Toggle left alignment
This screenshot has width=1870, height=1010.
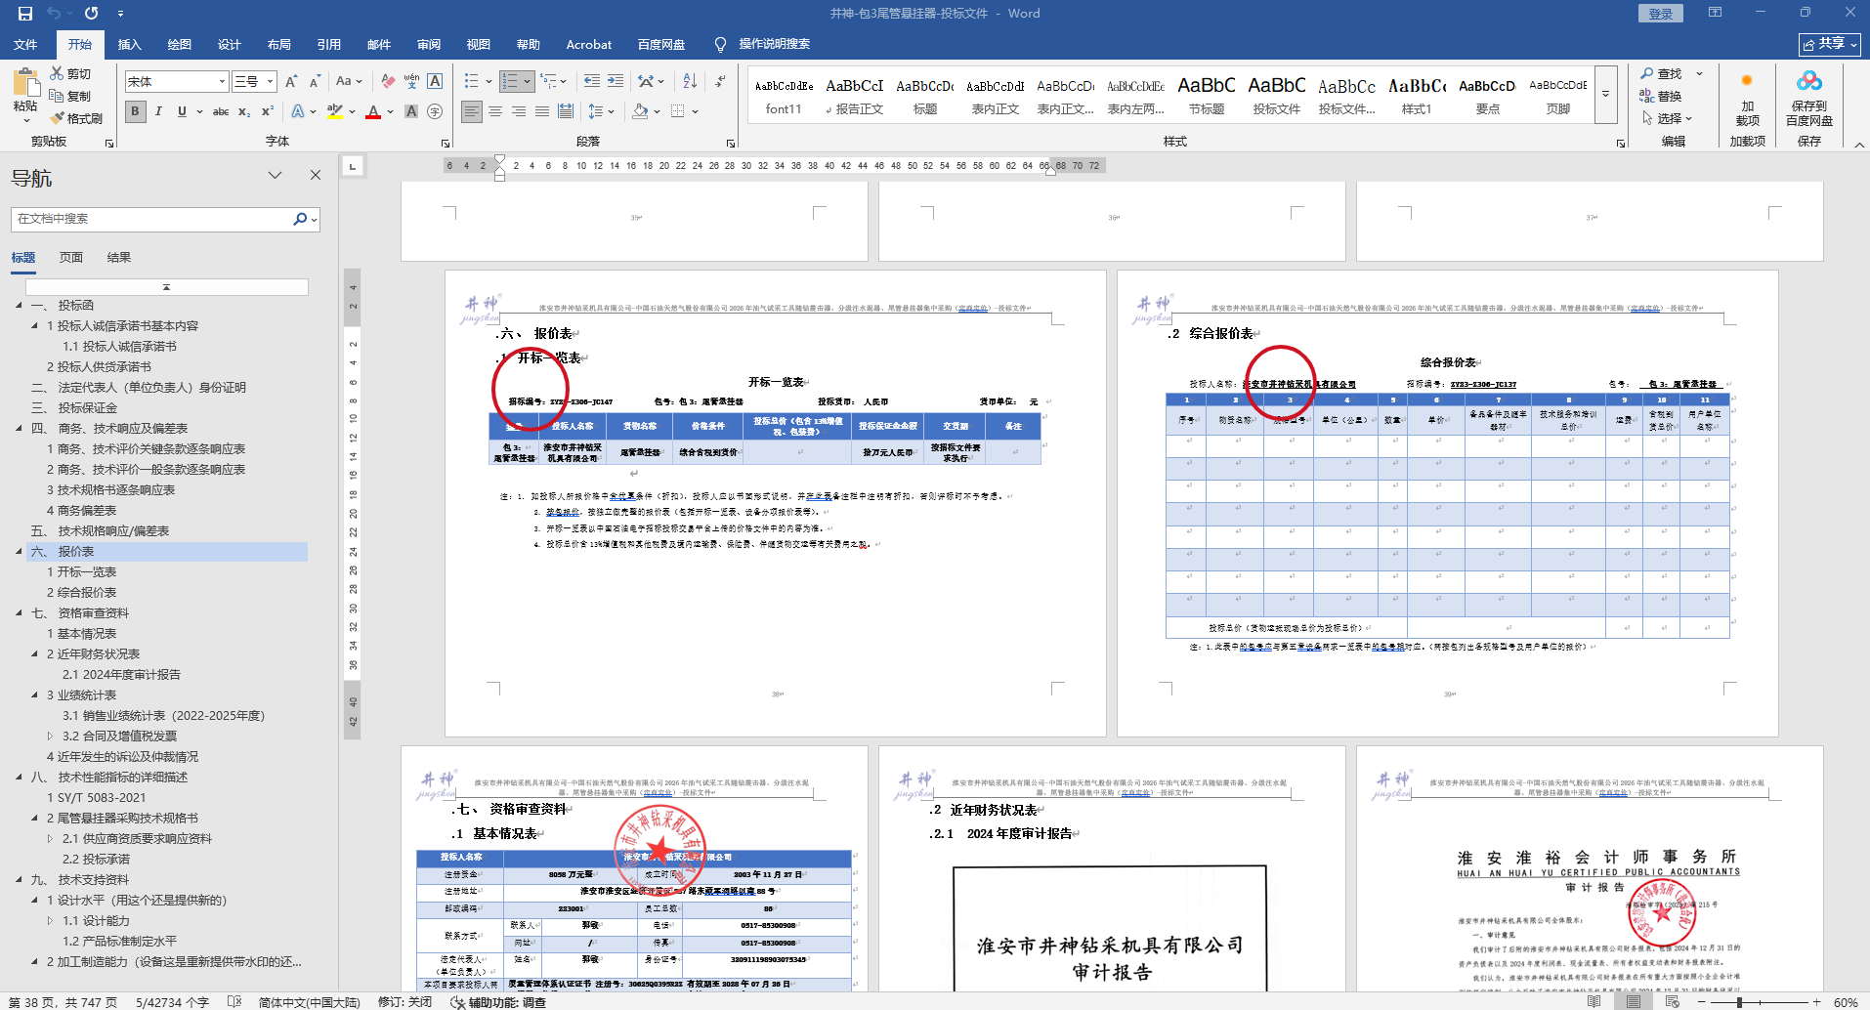tap(472, 111)
